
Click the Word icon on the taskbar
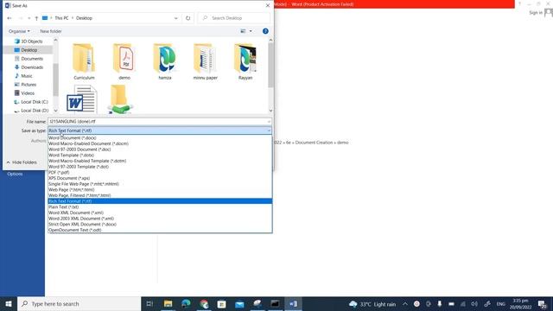293,303
